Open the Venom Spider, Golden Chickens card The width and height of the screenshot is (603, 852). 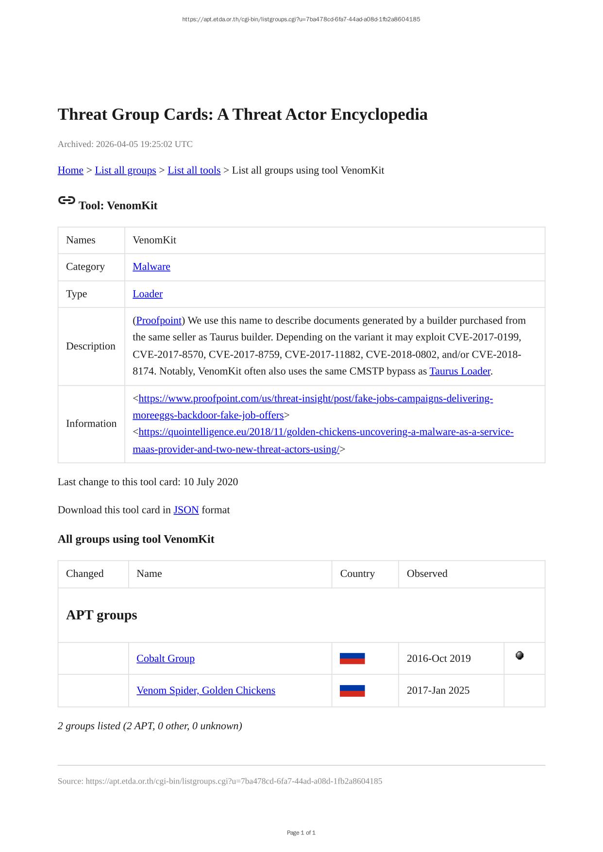[x=206, y=690]
